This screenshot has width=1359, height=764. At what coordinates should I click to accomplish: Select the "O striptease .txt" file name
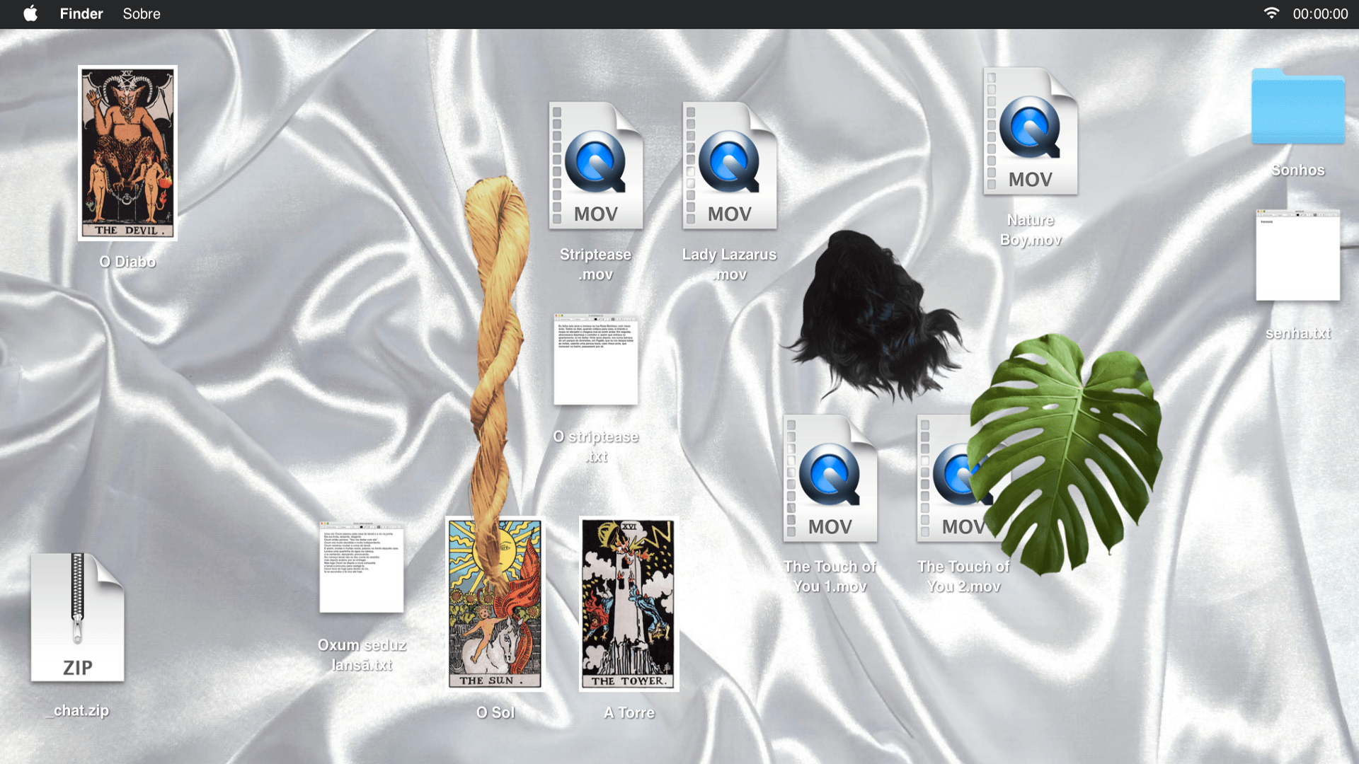pyautogui.click(x=596, y=446)
